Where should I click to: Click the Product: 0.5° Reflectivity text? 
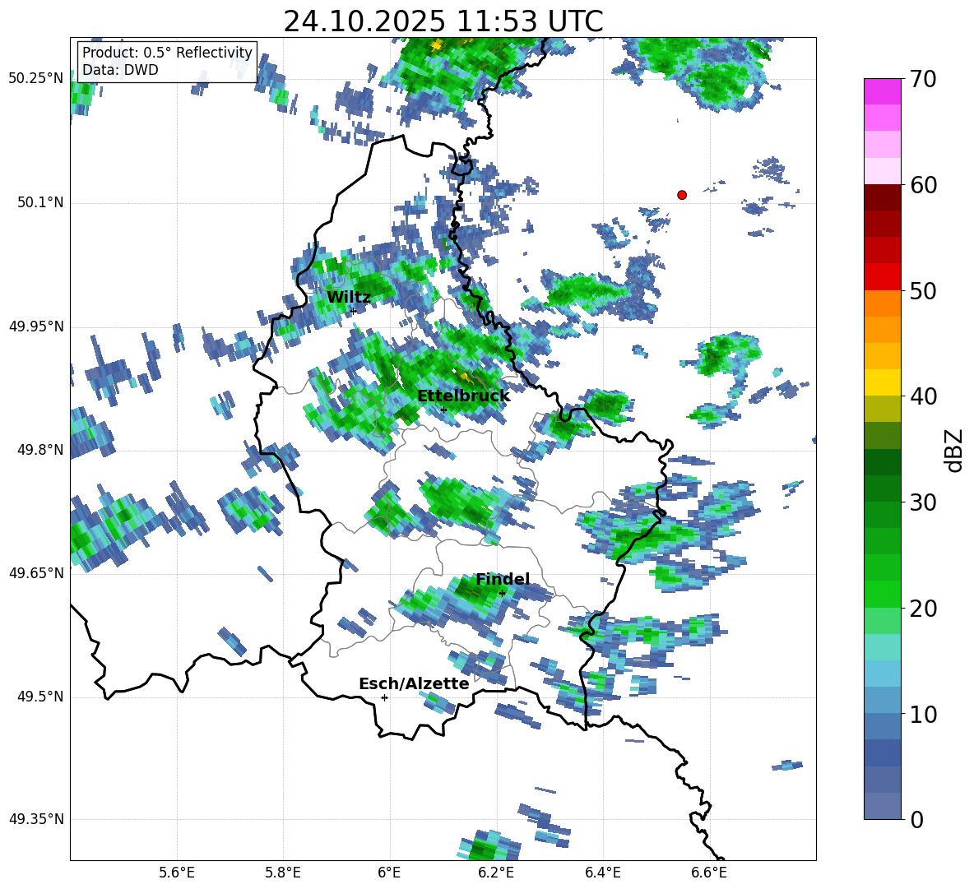[x=167, y=52]
